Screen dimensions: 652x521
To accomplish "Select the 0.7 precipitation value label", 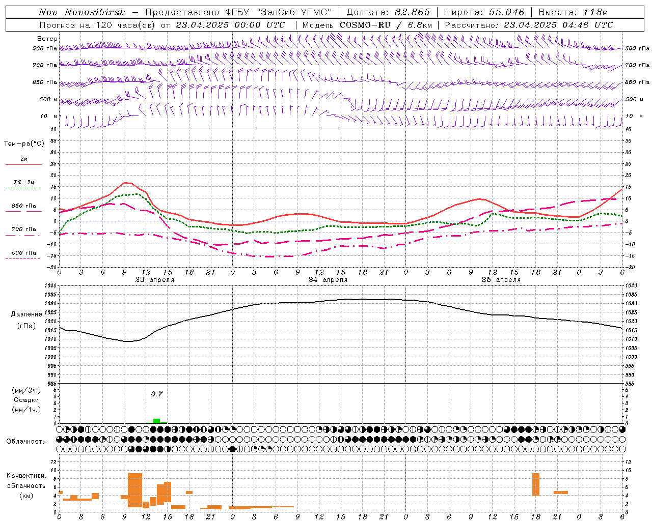I will (156, 394).
